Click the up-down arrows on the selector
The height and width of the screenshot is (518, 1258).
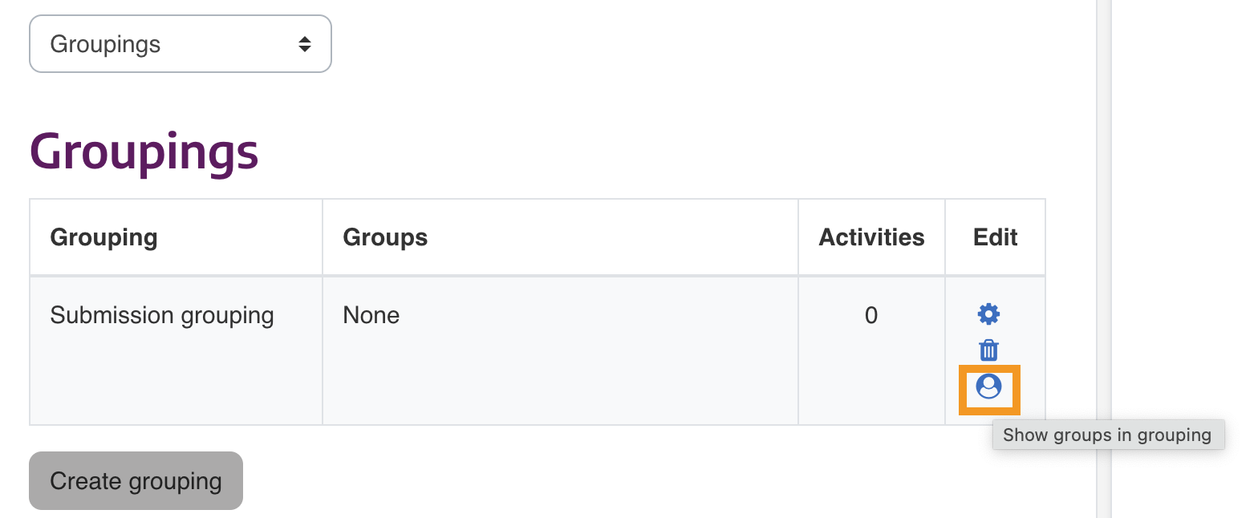point(305,44)
